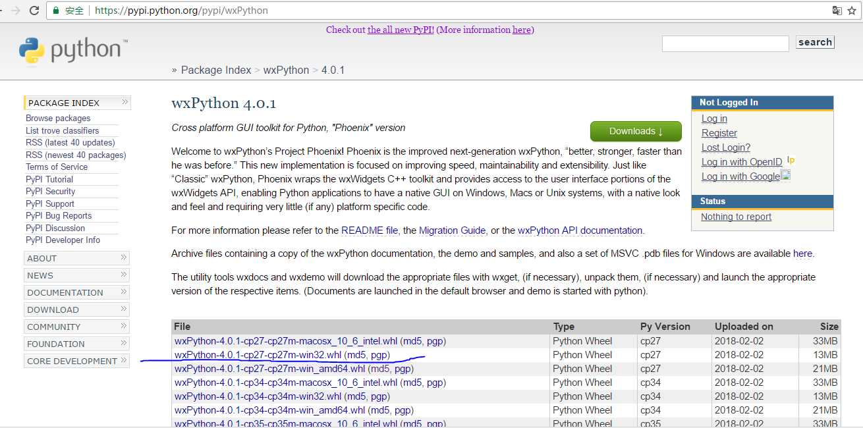Open Terms of Service link
The height and width of the screenshot is (428, 863).
tap(57, 167)
